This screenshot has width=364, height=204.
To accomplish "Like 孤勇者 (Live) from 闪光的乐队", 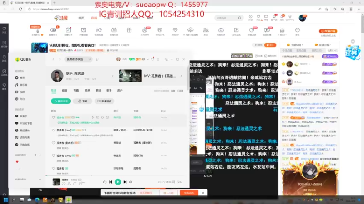I will pyautogui.click(x=53, y=130).
